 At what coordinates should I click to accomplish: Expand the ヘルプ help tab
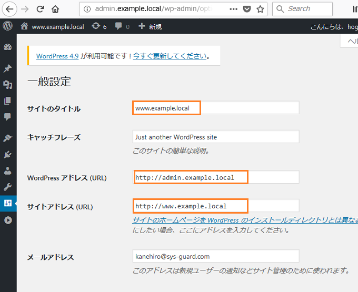[350, 41]
